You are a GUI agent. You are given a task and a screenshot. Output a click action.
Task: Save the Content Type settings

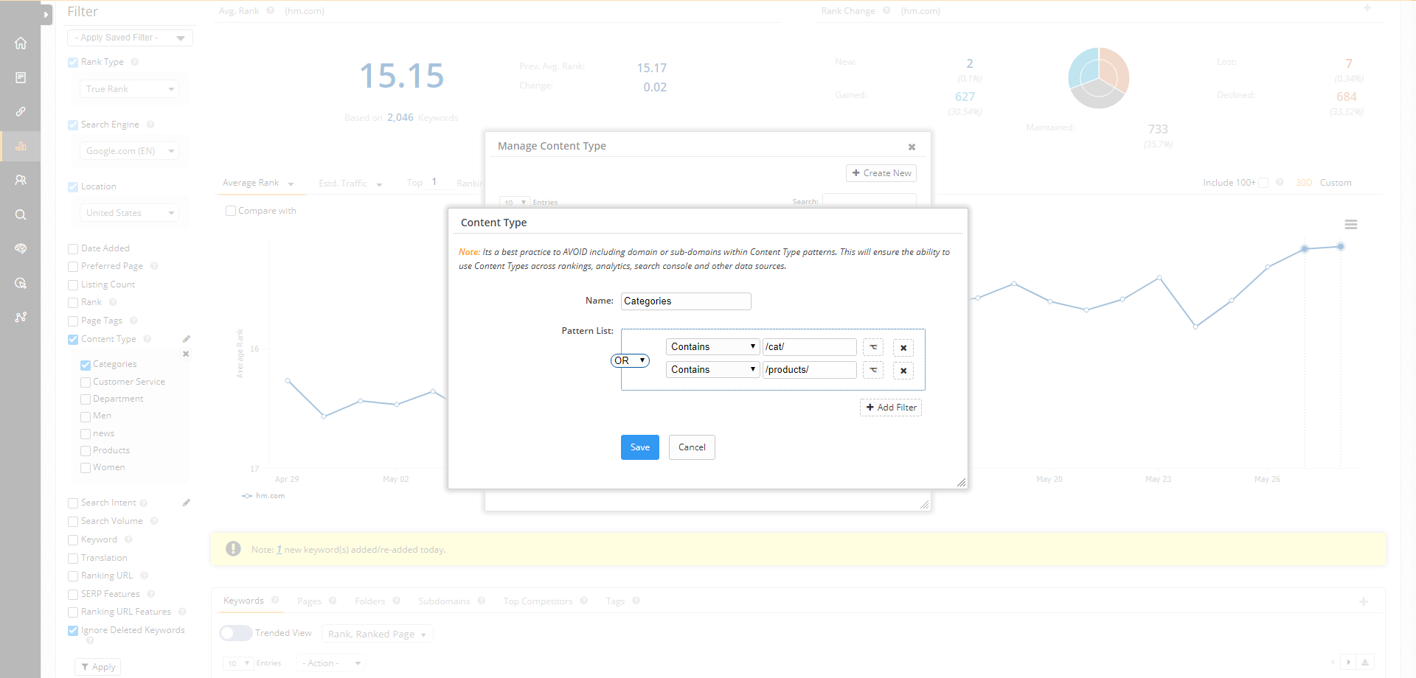tap(640, 447)
